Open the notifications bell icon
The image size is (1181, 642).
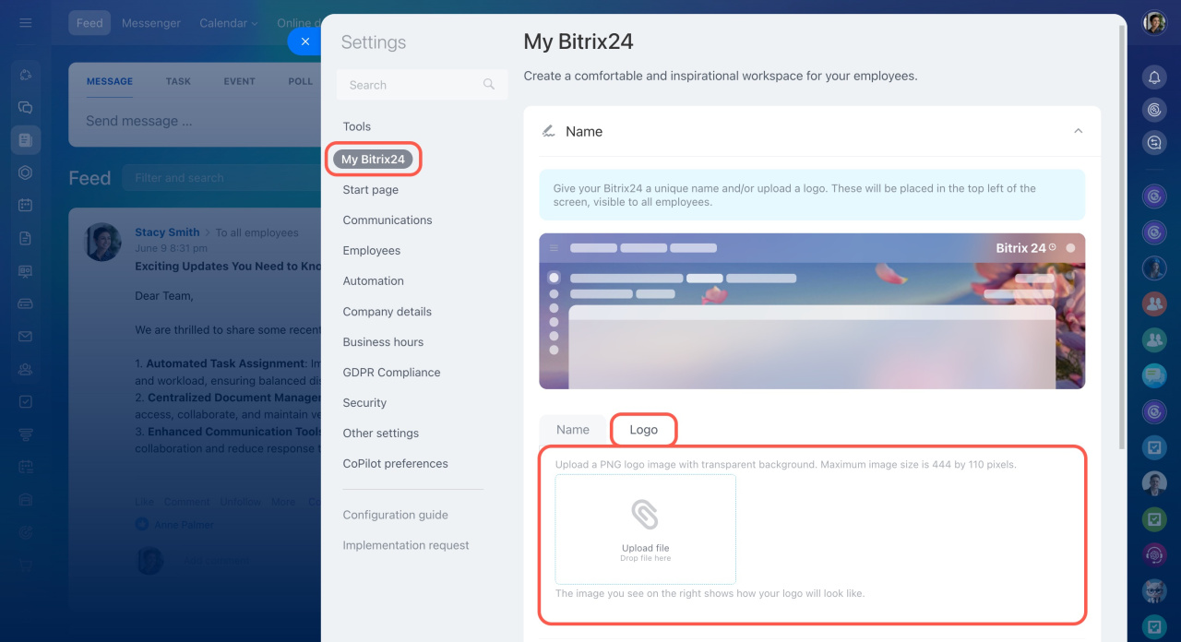click(1154, 77)
